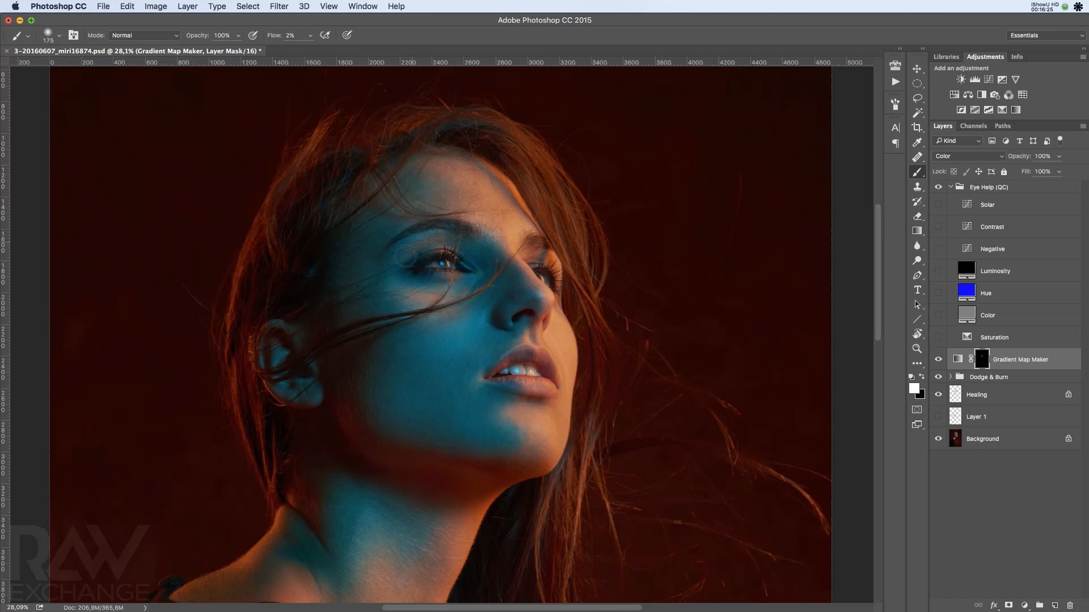Select the Brush tool in toolbar
This screenshot has height=612, width=1089.
[917, 172]
